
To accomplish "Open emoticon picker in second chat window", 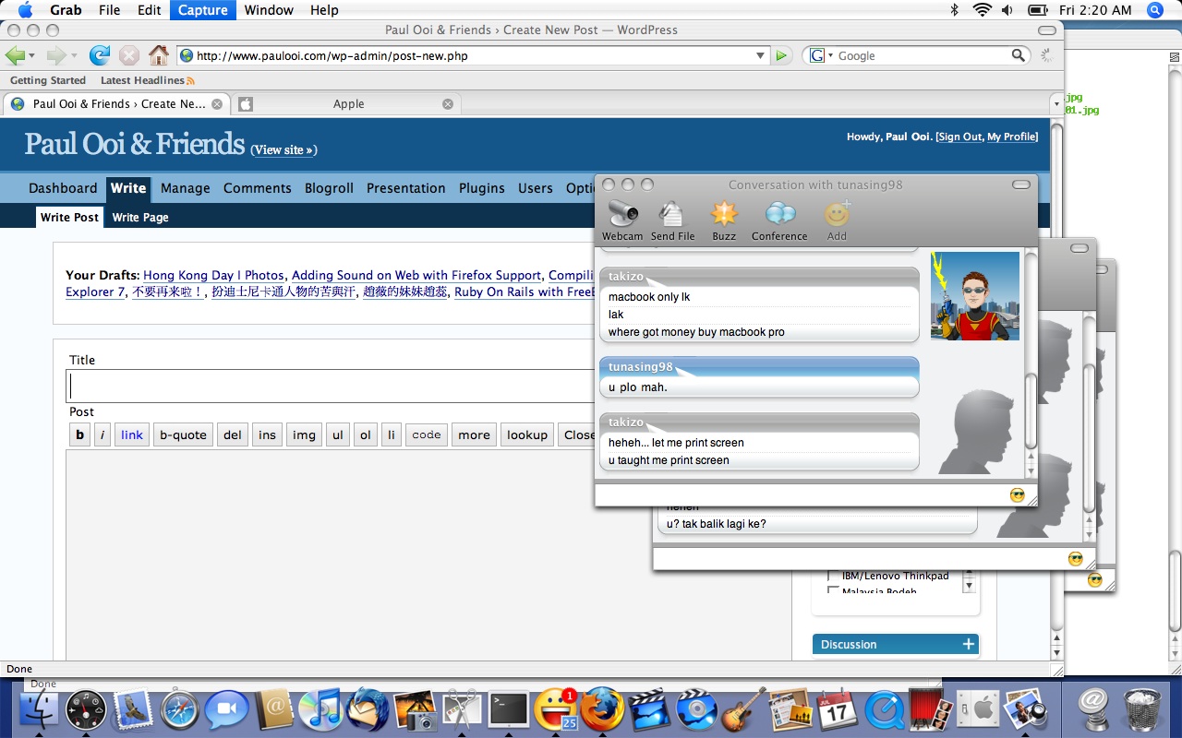I will tap(1075, 558).
